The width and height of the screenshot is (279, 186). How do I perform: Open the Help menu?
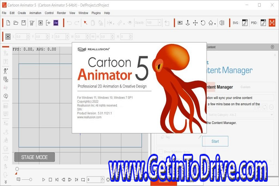(107, 13)
